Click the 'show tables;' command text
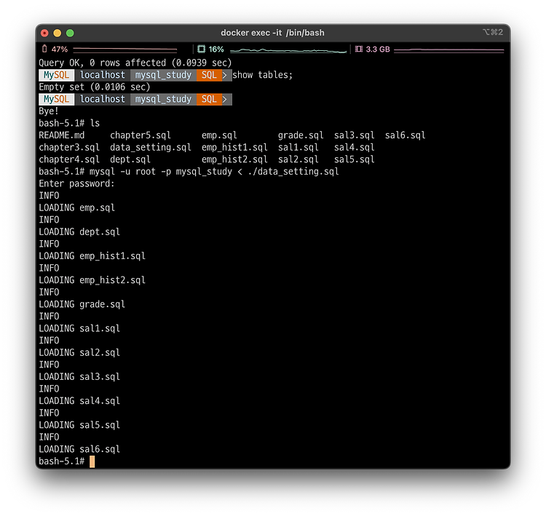The image size is (546, 516). [263, 75]
